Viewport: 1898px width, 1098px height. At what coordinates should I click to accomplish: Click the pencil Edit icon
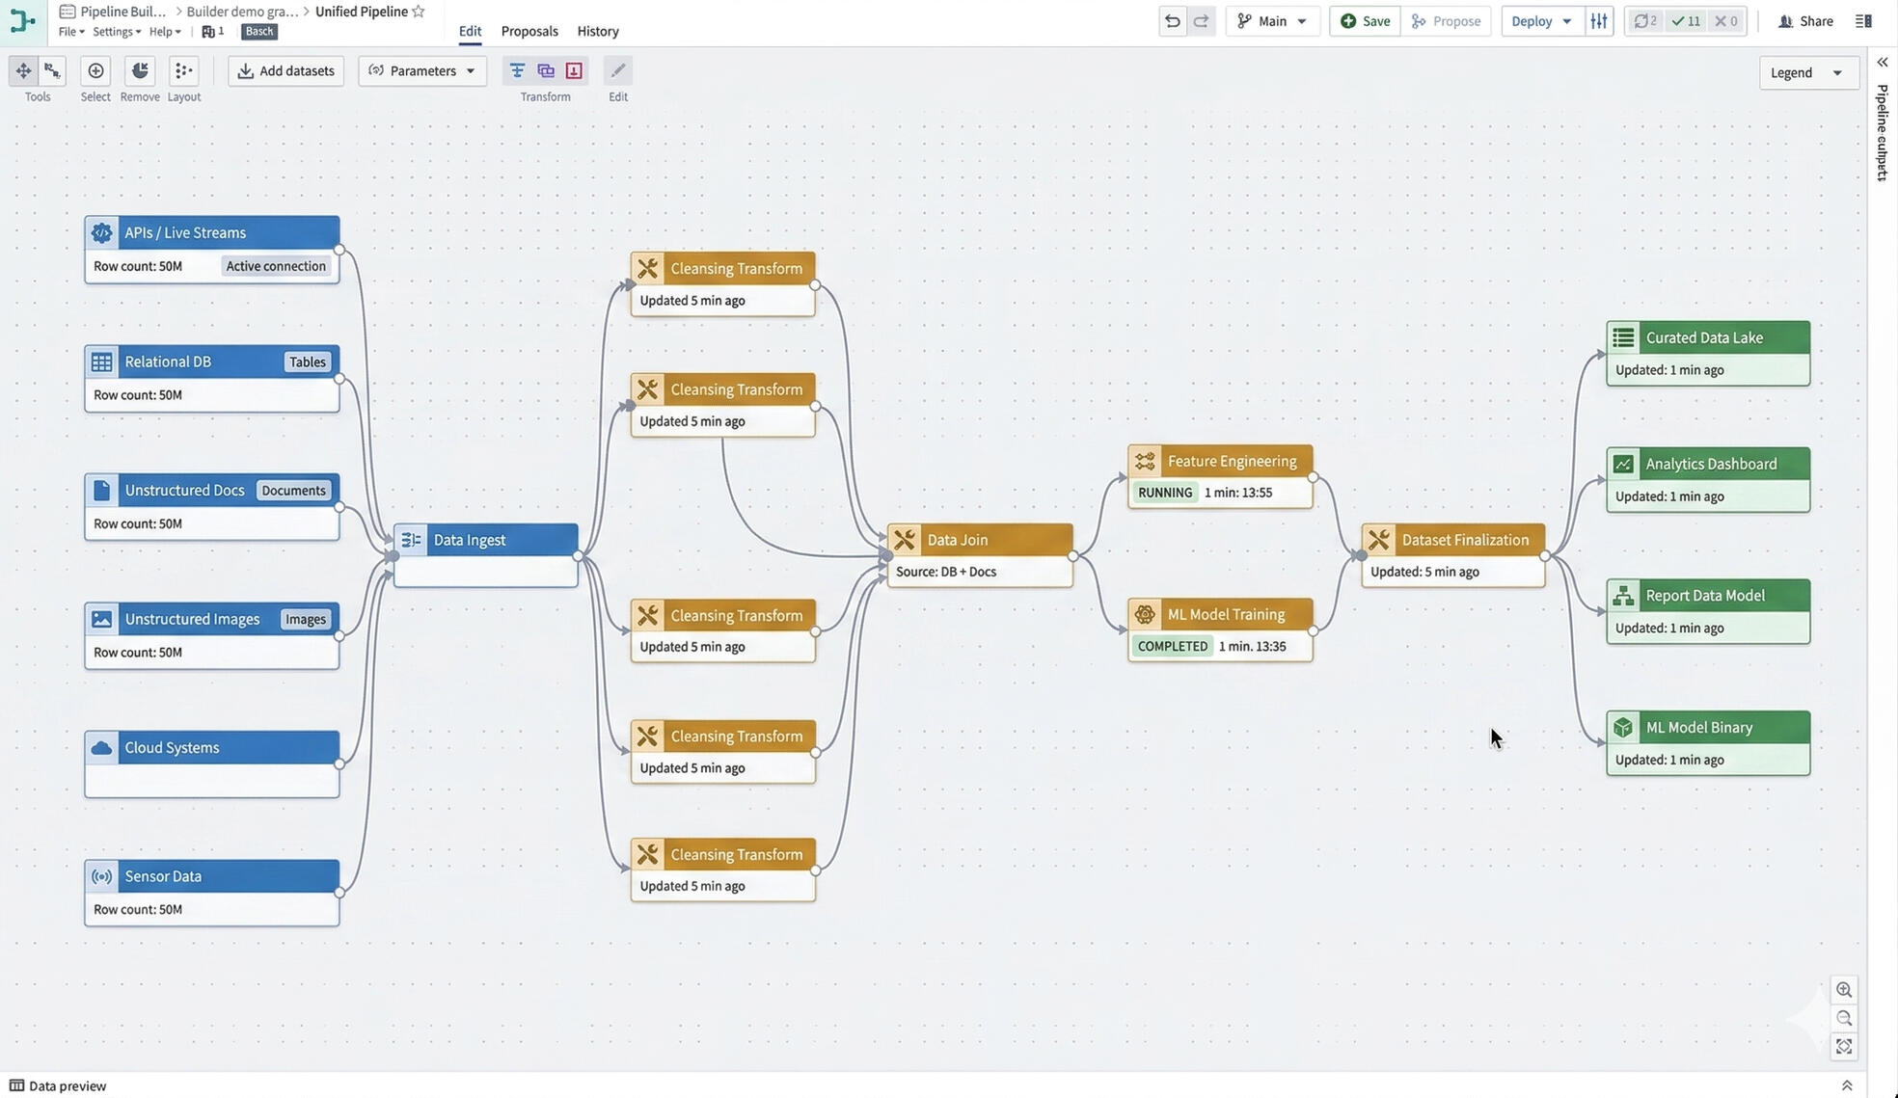coord(616,69)
